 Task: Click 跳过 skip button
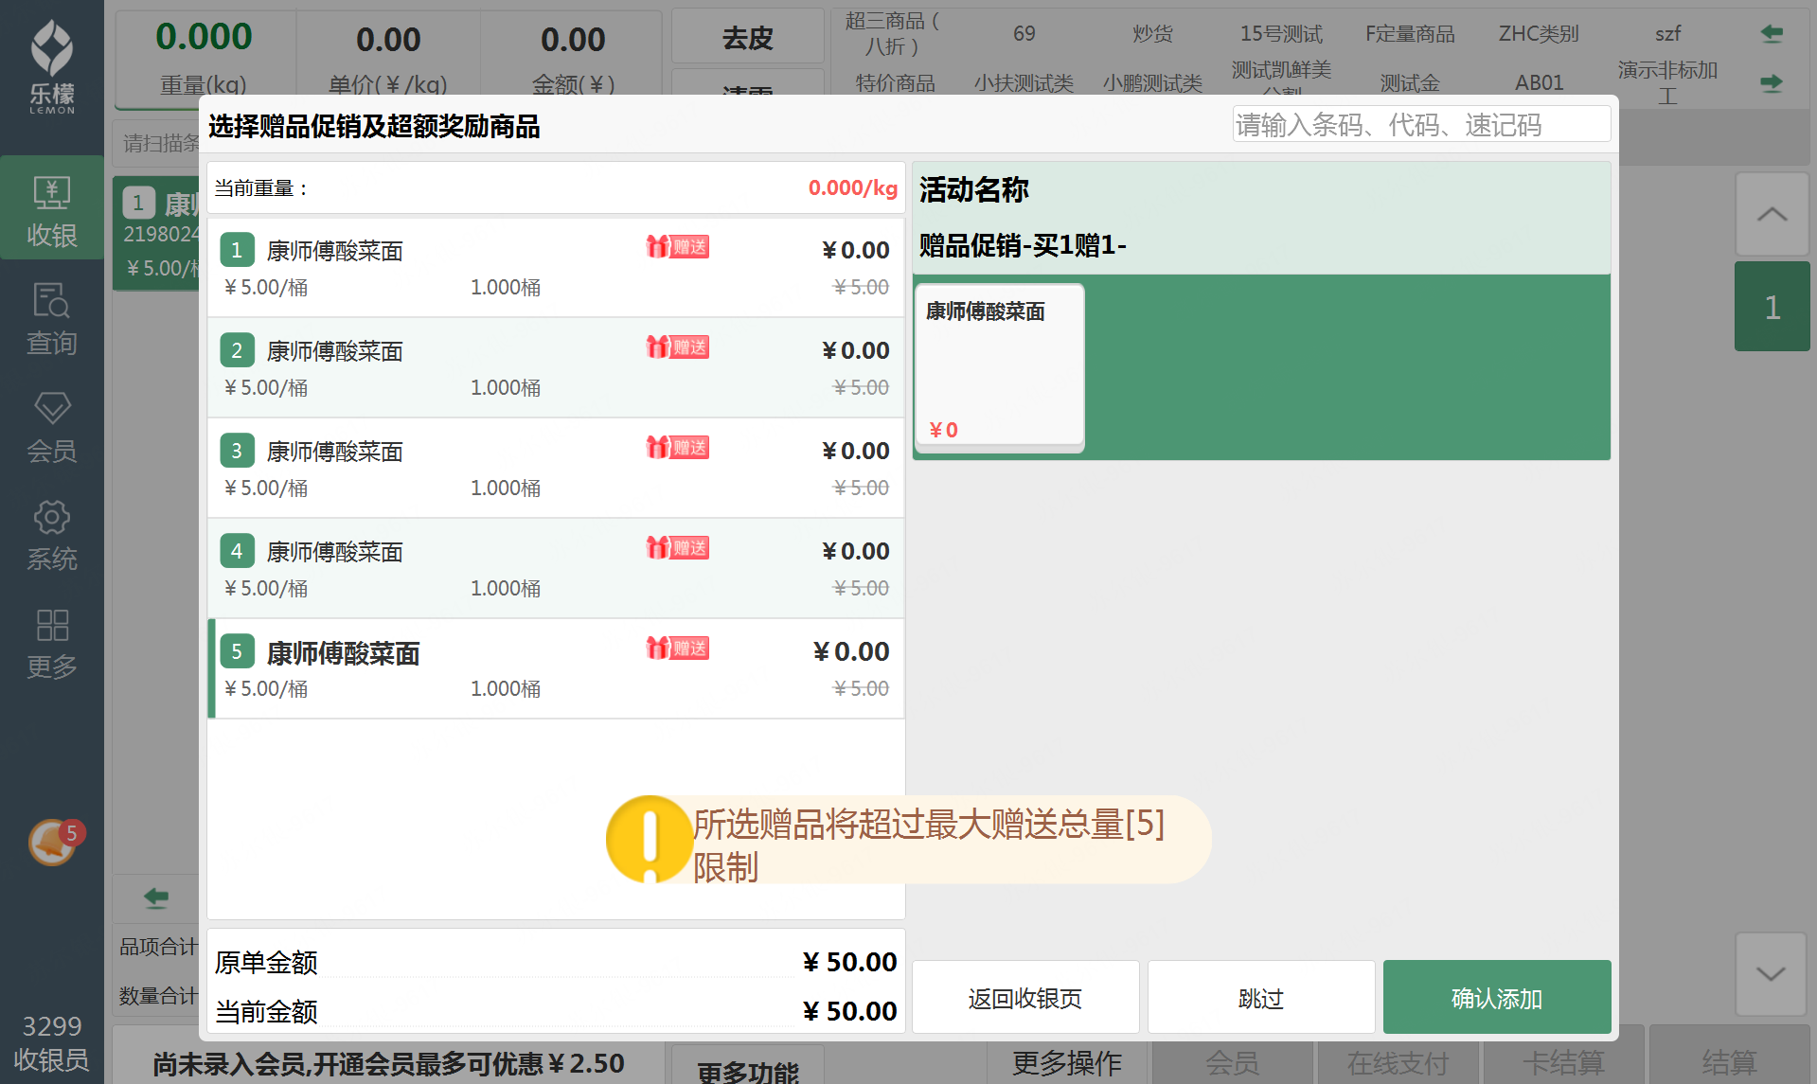coord(1261,998)
